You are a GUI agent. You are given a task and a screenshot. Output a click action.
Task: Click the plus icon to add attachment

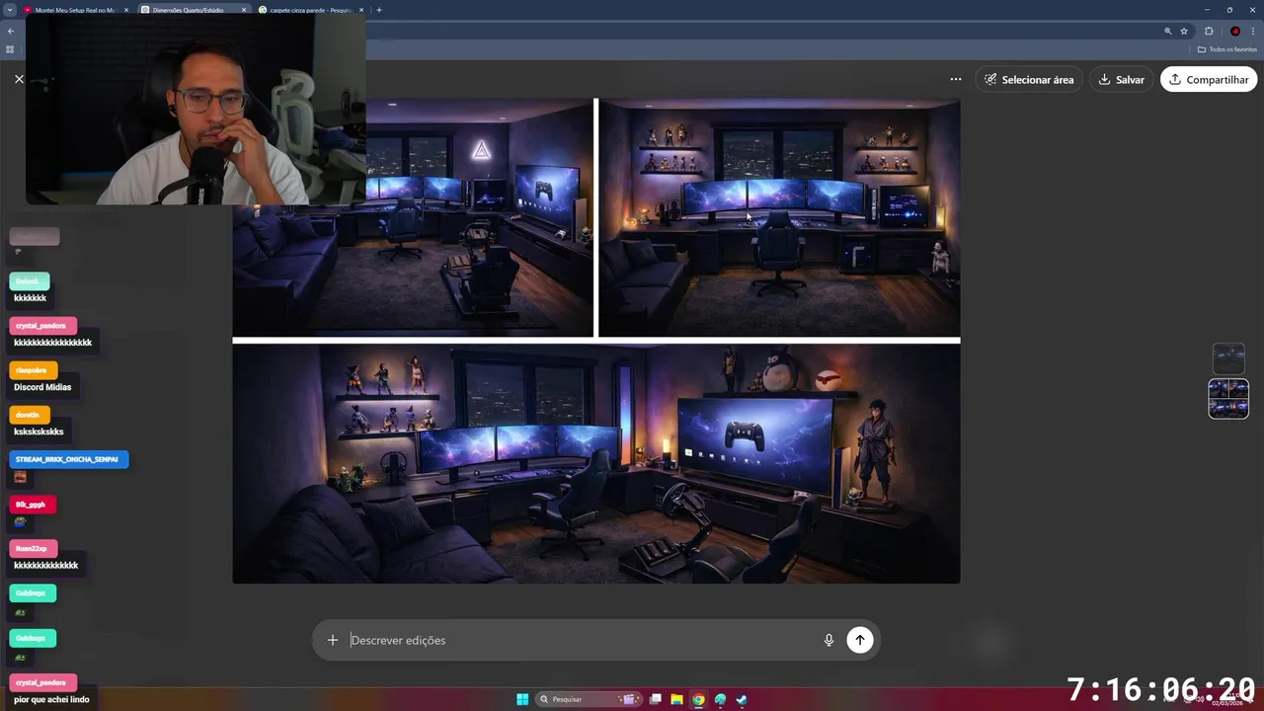point(333,640)
